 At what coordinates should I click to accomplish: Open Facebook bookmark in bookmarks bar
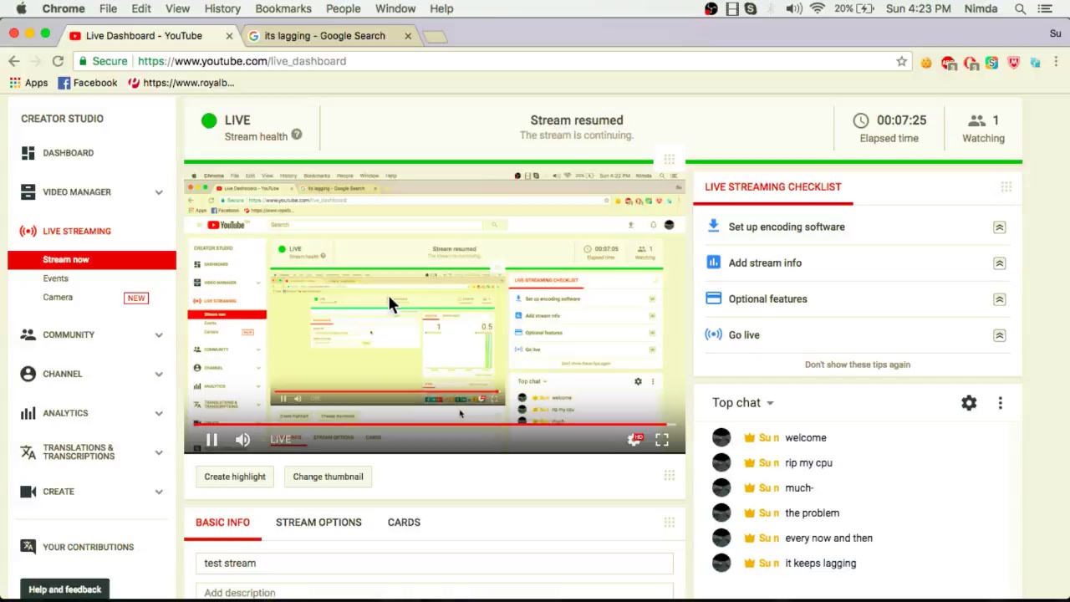pyautogui.click(x=88, y=83)
